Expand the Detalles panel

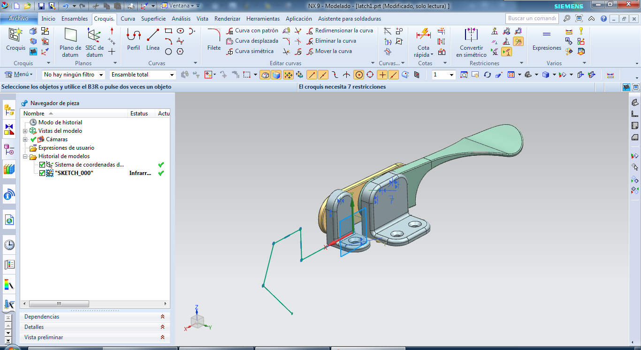(x=95, y=327)
